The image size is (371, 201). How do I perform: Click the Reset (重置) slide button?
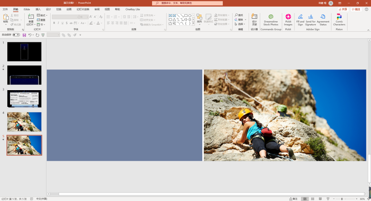(x=41, y=20)
